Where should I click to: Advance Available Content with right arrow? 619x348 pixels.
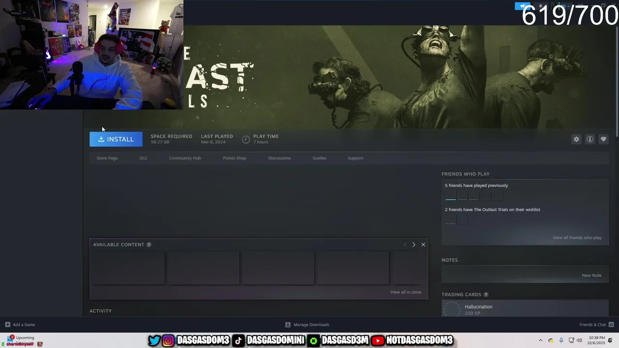coord(413,245)
